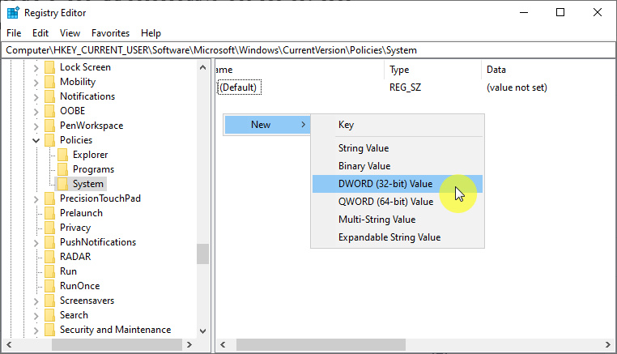Select the Lock Screen folder icon
The width and height of the screenshot is (617, 354).
pos(50,67)
